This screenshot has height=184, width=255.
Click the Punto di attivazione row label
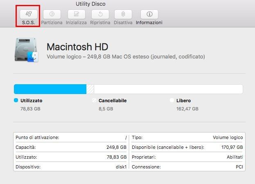[x=37, y=137]
